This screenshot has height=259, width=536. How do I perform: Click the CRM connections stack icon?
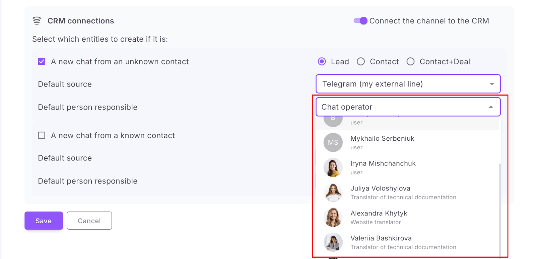[37, 21]
